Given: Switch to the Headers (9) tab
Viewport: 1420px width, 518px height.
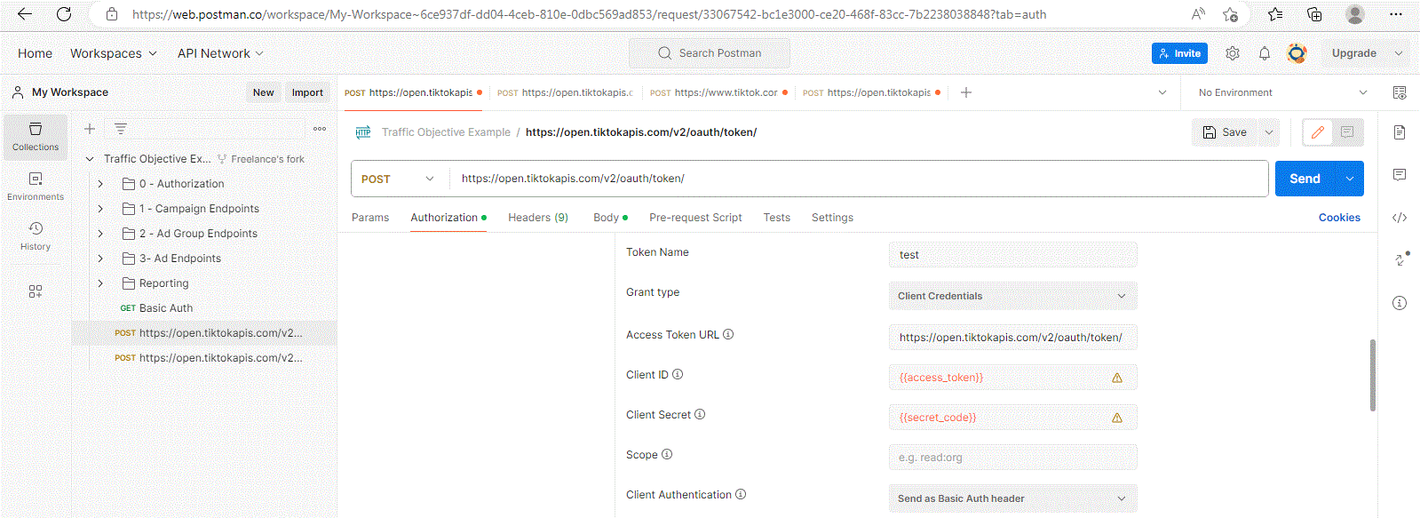Looking at the screenshot, I should [538, 218].
